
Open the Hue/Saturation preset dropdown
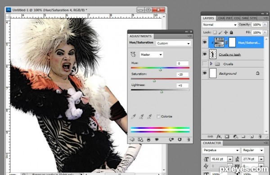(173, 43)
